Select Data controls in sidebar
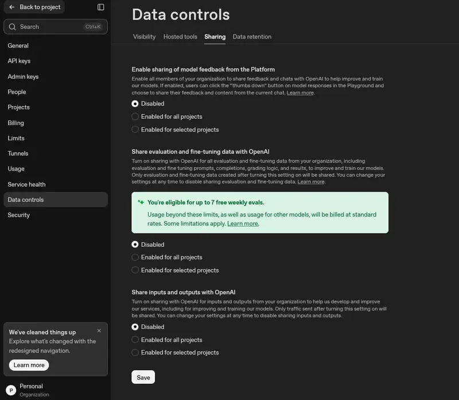The image size is (459, 400). pos(56,200)
